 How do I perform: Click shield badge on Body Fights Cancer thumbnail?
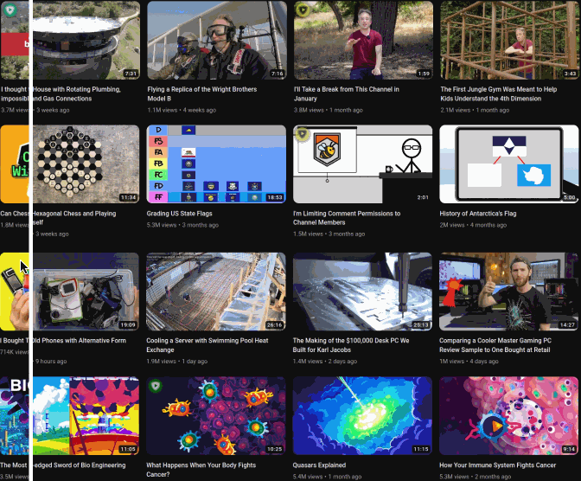(x=156, y=386)
